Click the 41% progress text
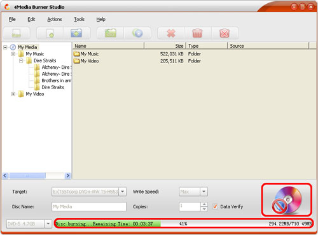The width and height of the screenshot is (318, 235). coord(183,224)
